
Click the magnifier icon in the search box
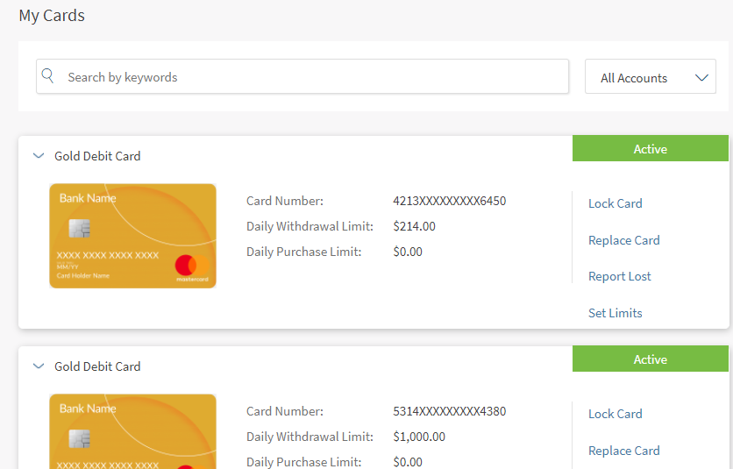48,76
